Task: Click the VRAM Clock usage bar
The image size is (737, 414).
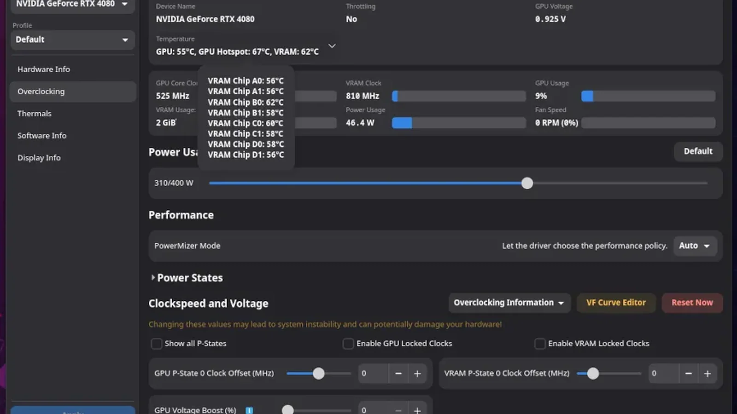Action: [x=459, y=96]
